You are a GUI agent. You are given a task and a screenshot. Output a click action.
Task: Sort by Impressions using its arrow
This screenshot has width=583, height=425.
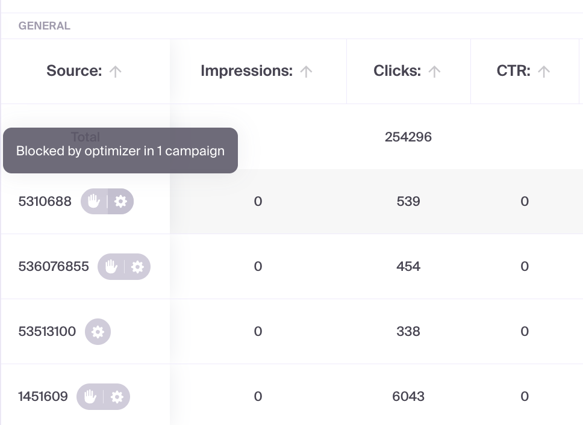coord(306,72)
